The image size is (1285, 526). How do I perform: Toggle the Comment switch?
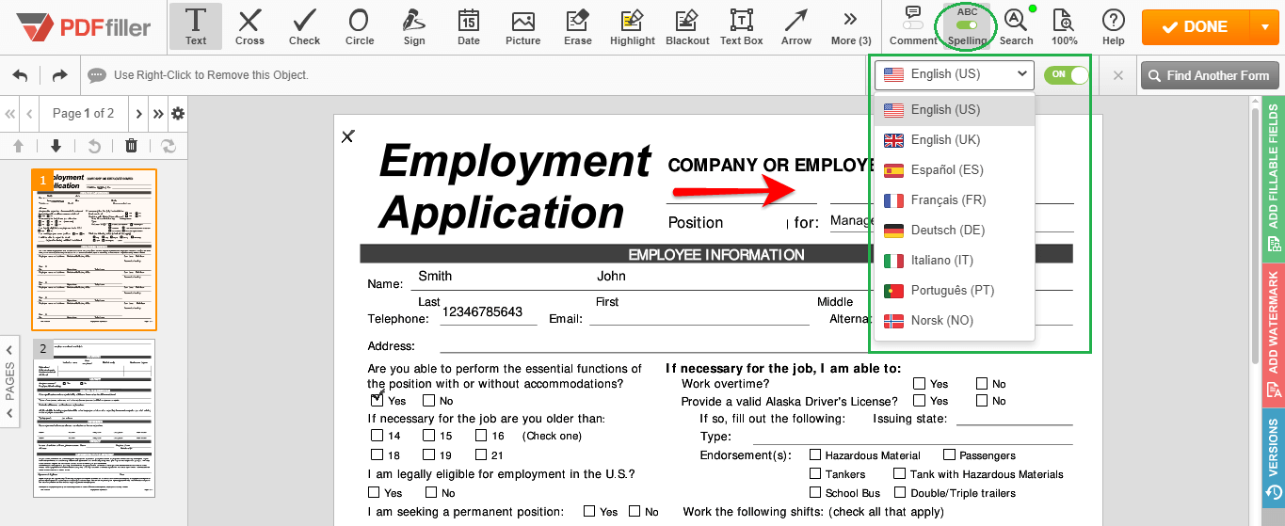913,24
